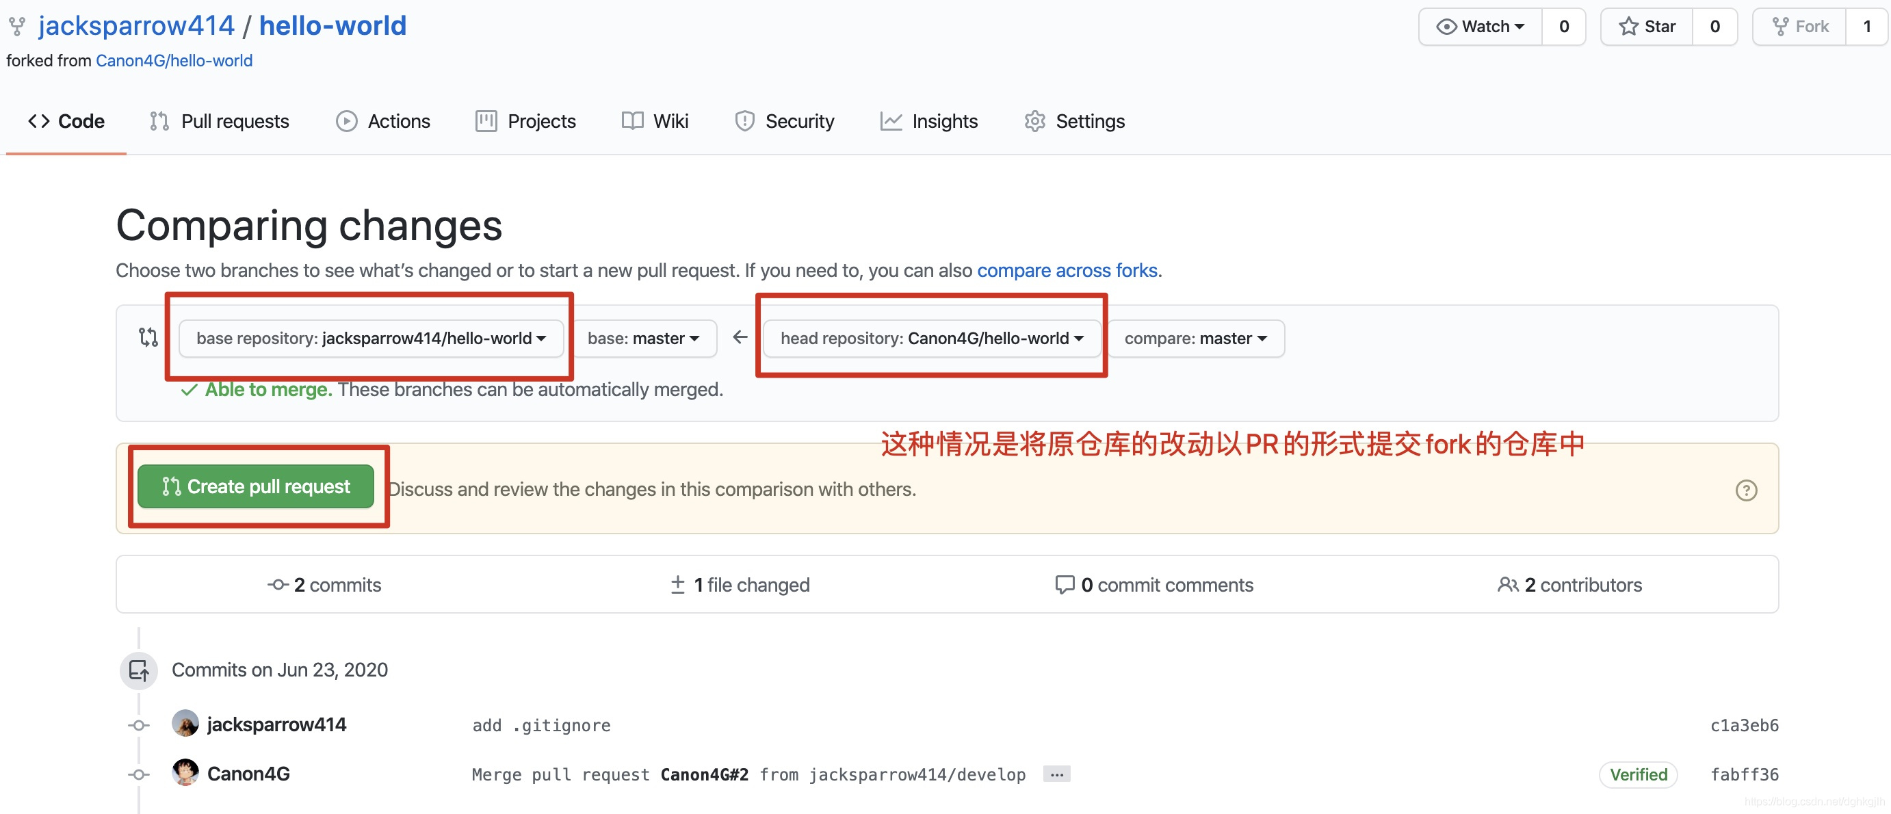Click the Verified signature badge
Viewport: 1891px width, 814px height.
coord(1638,774)
